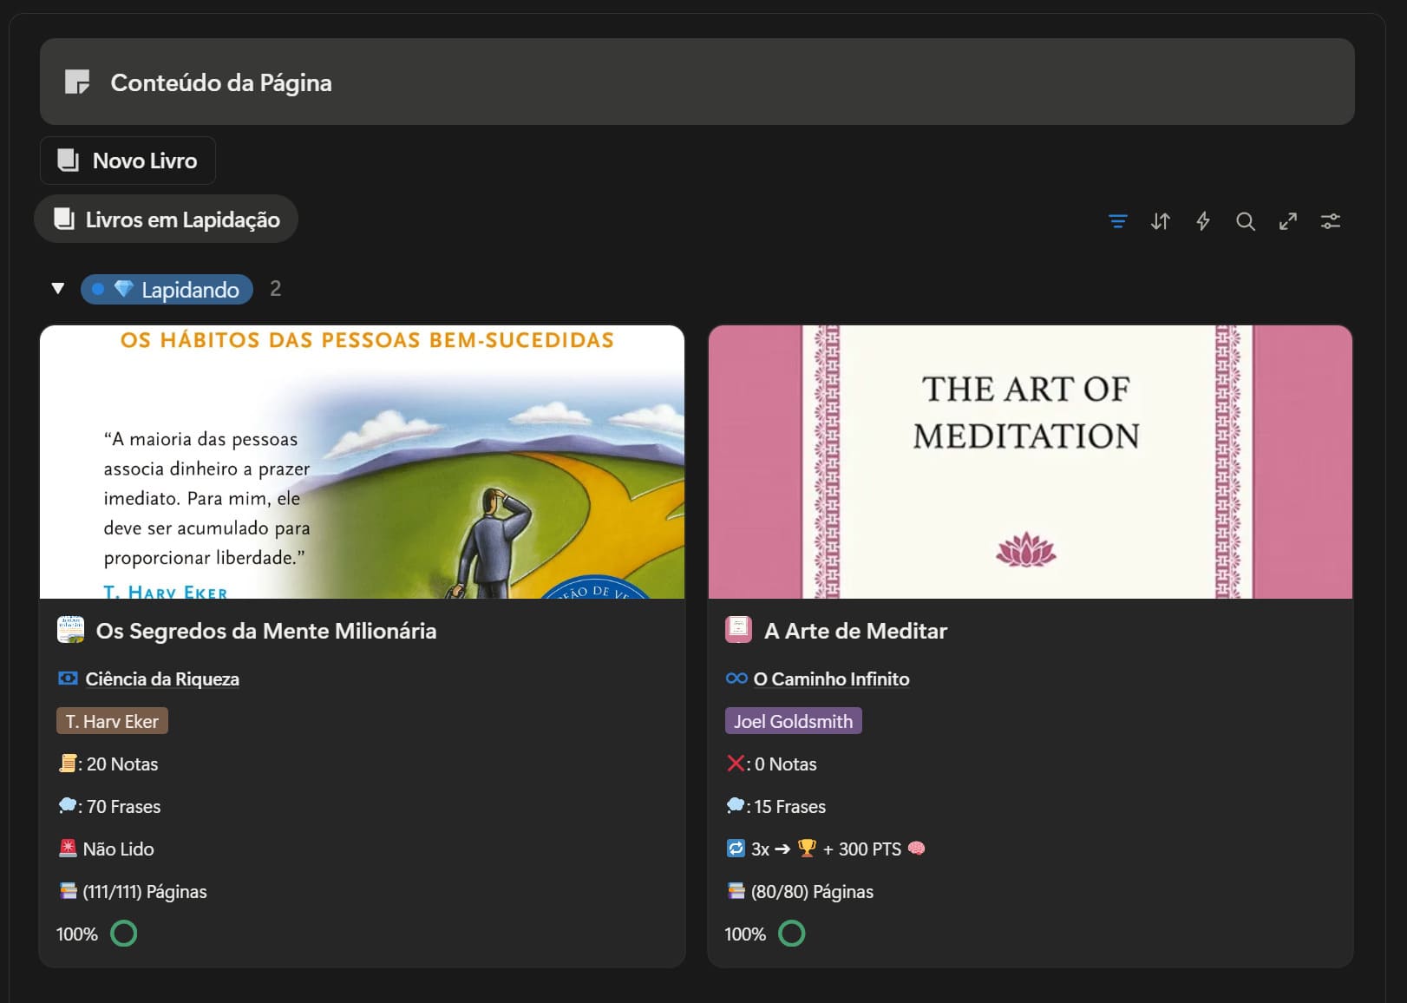Screen dimensions: 1407x1003
Task: Click the books stack icon beside (80/80) Páginas
Action: point(736,891)
